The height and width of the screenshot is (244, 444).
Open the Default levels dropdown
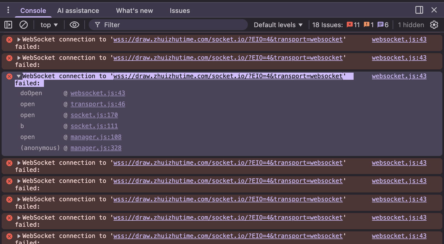pyautogui.click(x=278, y=25)
